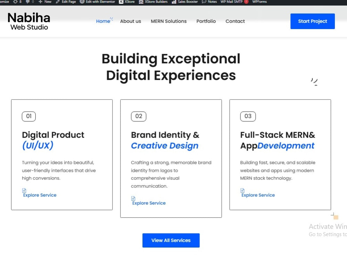Image resolution: width=347 pixels, height=260 pixels.
Task: Go to the Contact page
Action: 235,21
